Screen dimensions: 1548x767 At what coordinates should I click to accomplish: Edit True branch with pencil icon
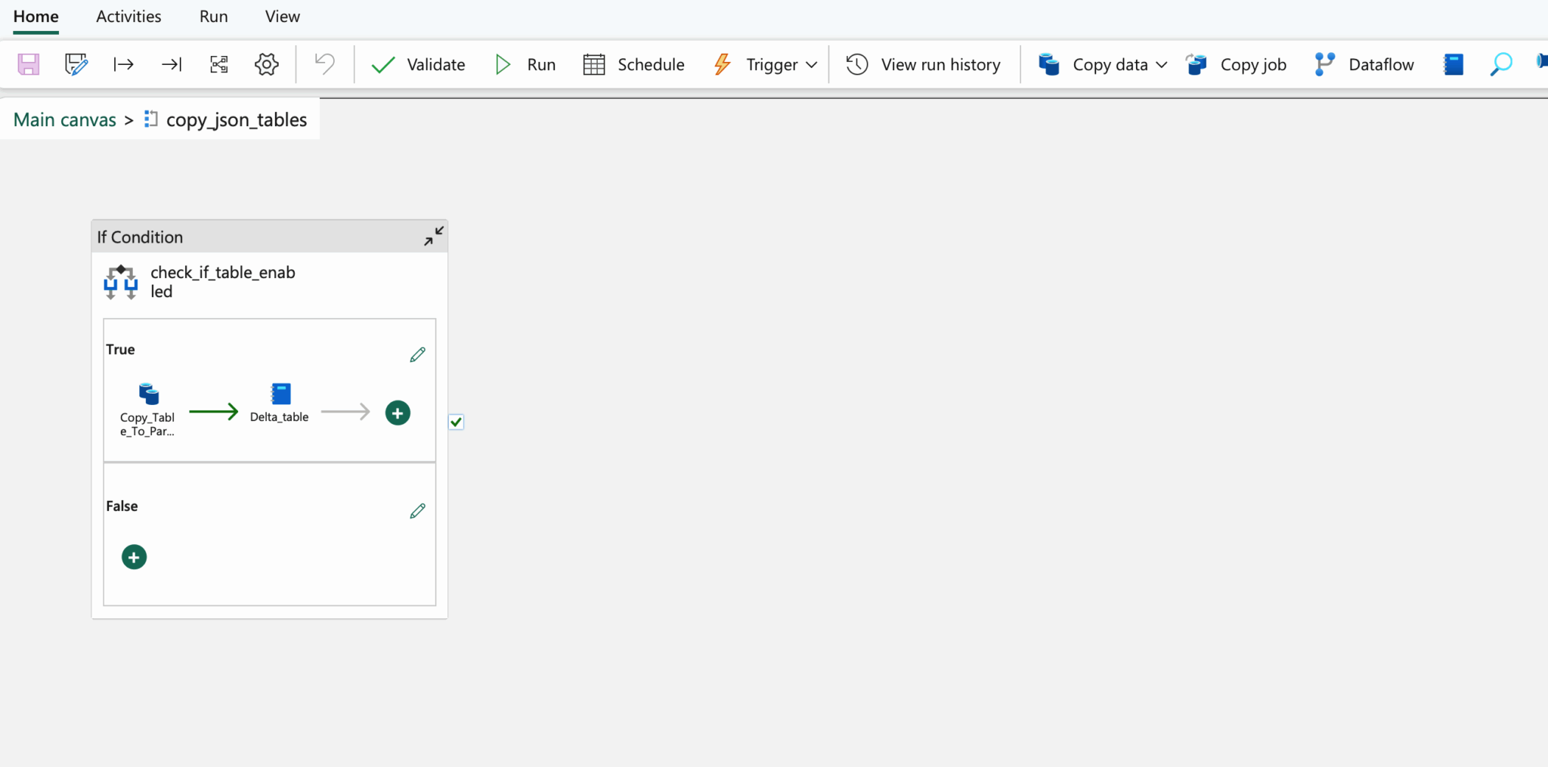click(417, 354)
